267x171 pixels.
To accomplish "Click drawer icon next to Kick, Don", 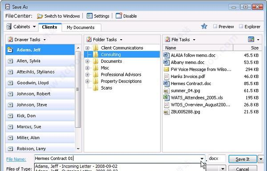I will [x=10, y=116].
